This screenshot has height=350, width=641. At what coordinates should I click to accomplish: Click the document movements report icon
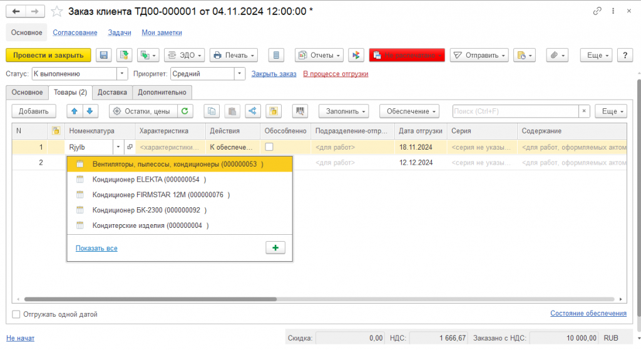(276, 55)
